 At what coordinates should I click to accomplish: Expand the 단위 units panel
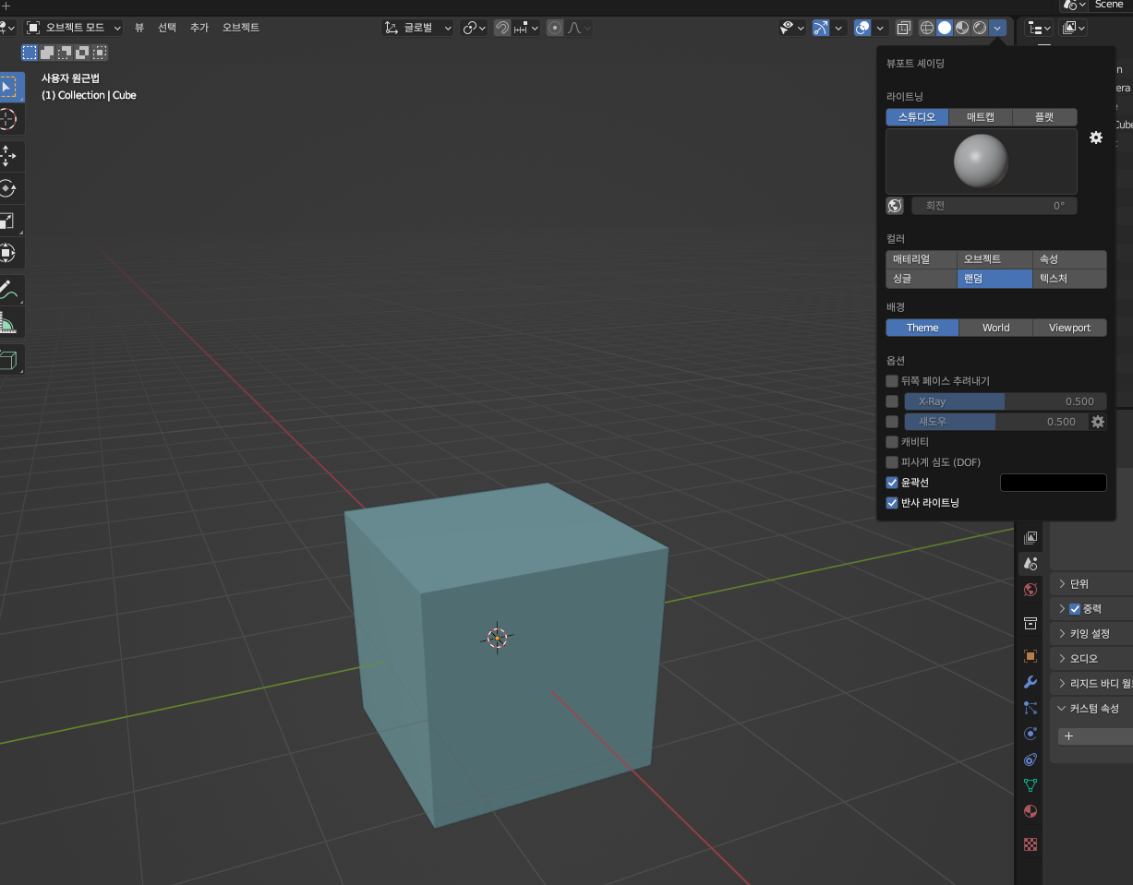tap(1092, 584)
